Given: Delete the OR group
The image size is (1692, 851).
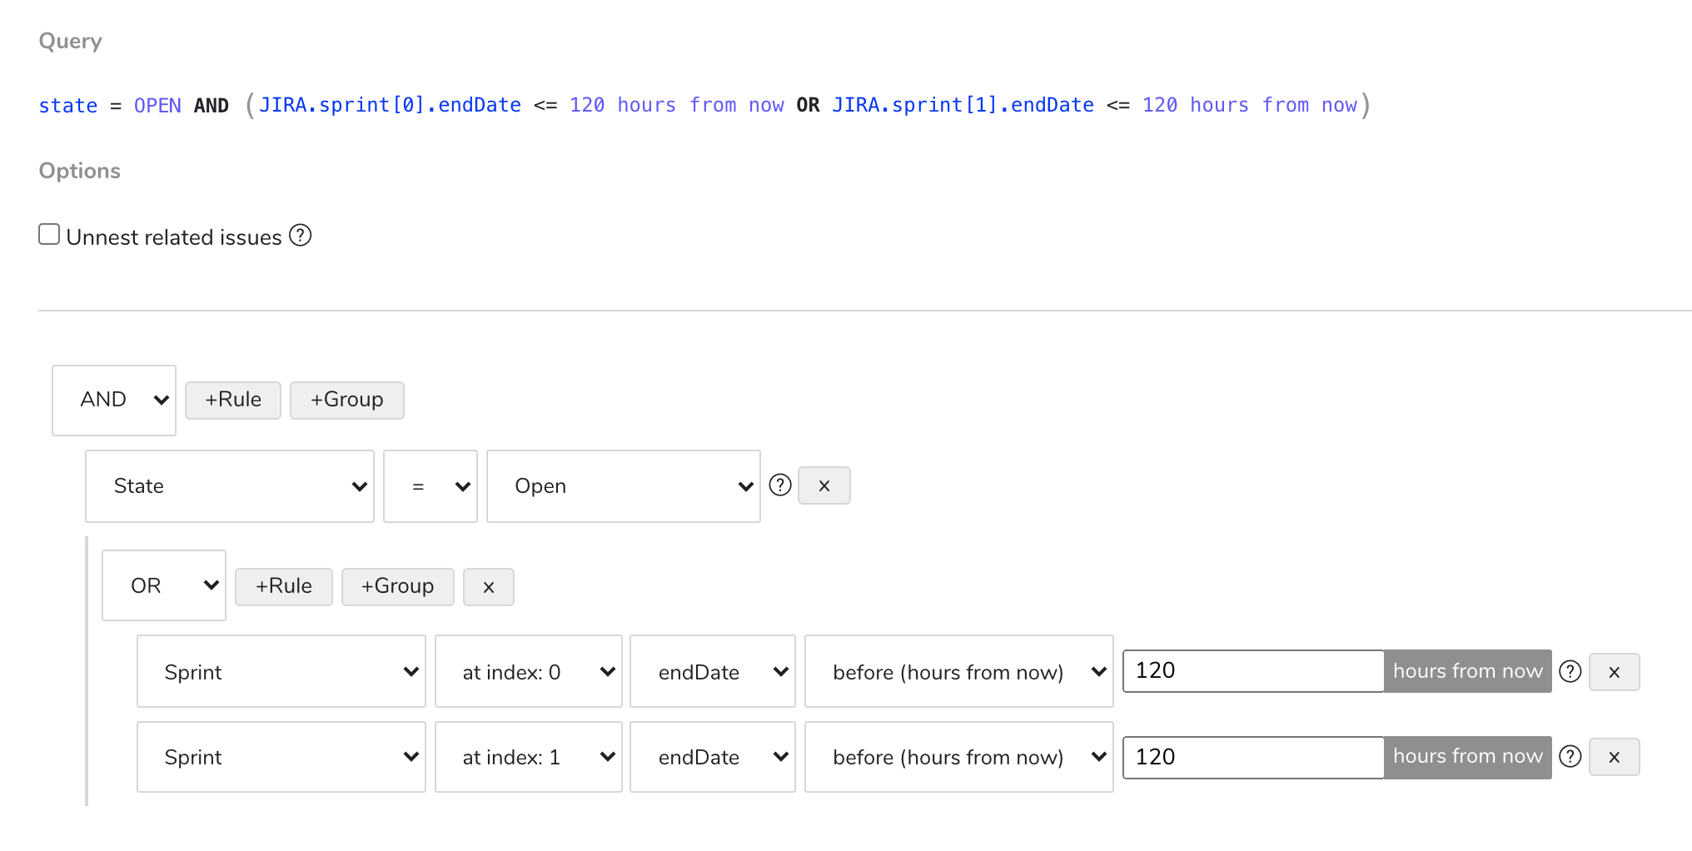Looking at the screenshot, I should pyautogui.click(x=489, y=587).
